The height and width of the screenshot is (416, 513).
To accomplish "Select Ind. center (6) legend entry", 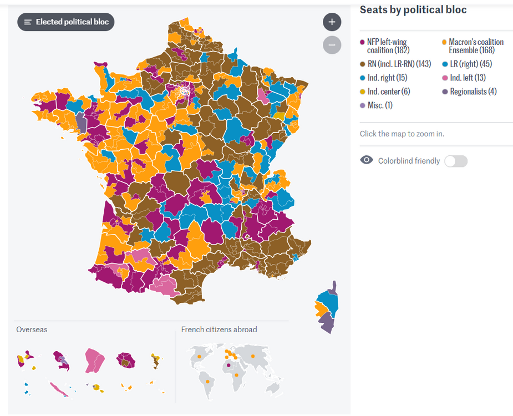I will (388, 92).
